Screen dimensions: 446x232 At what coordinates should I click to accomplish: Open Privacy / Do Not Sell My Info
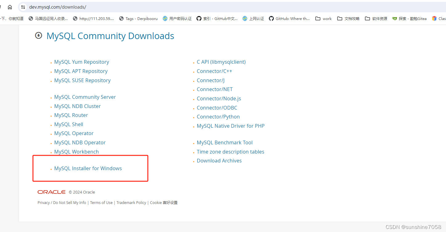point(62,202)
